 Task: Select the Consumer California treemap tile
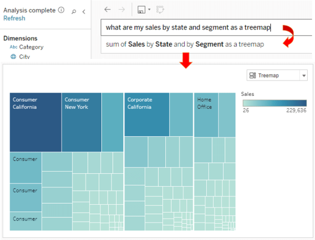coord(35,122)
